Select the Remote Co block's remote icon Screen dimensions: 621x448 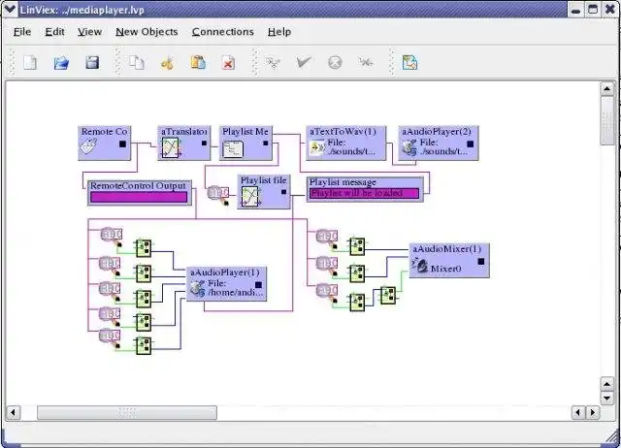[88, 146]
